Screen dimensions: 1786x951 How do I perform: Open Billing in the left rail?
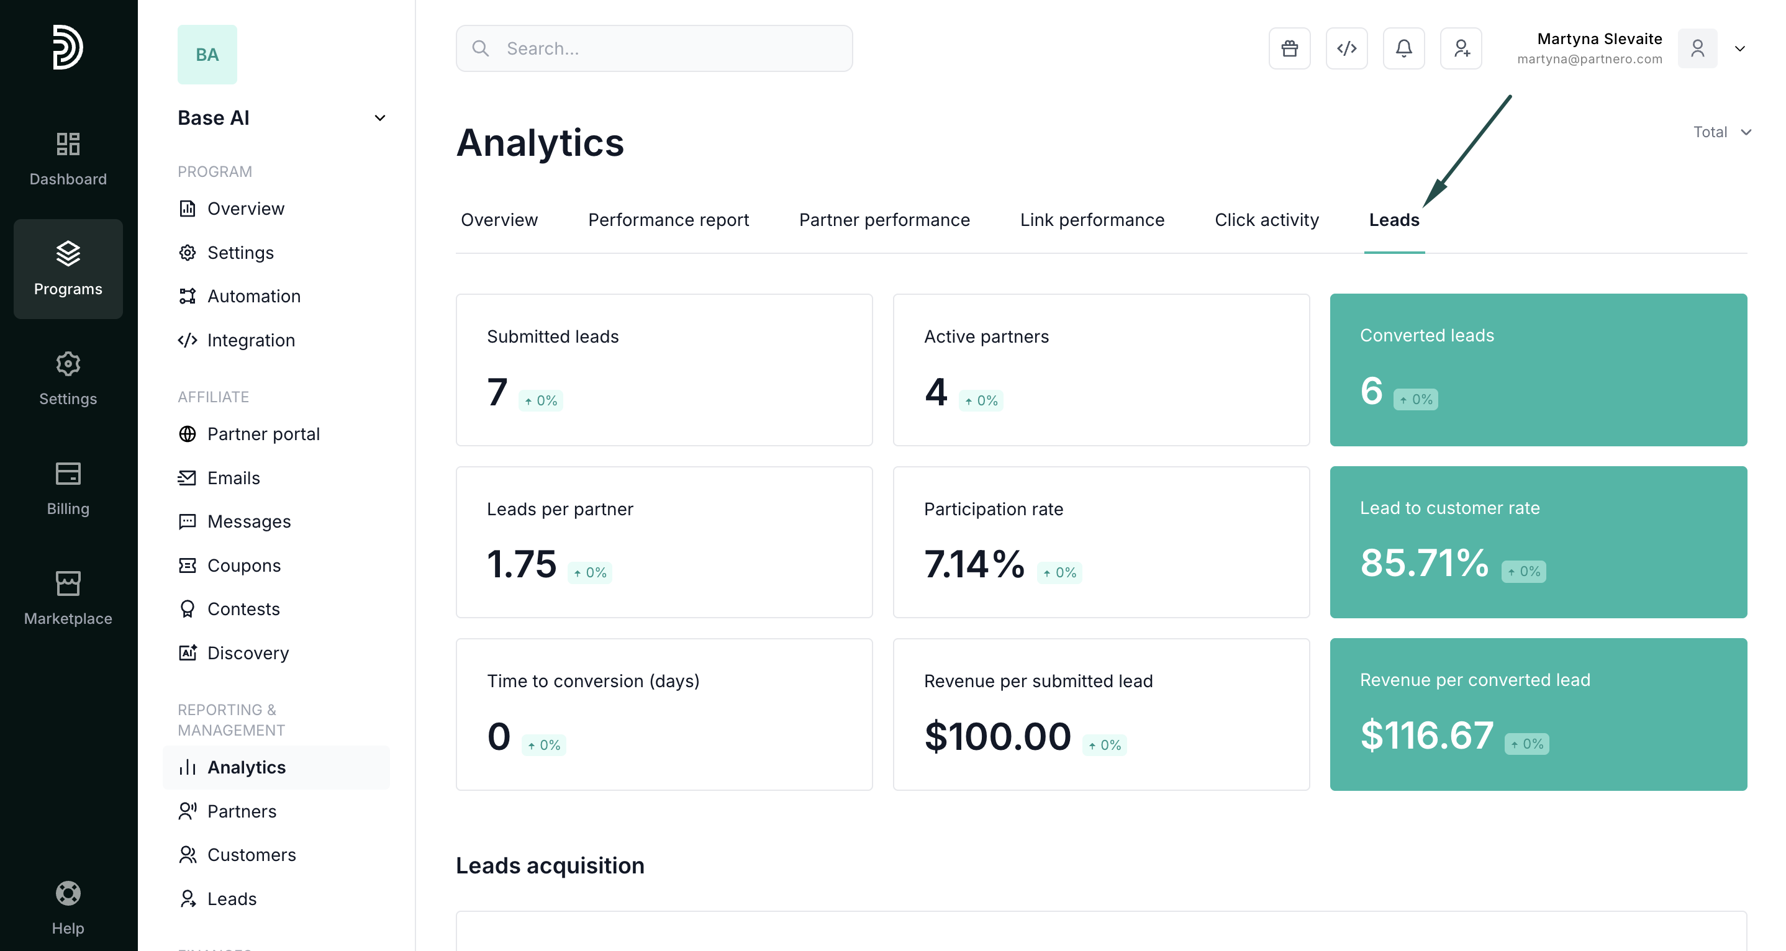(x=68, y=489)
